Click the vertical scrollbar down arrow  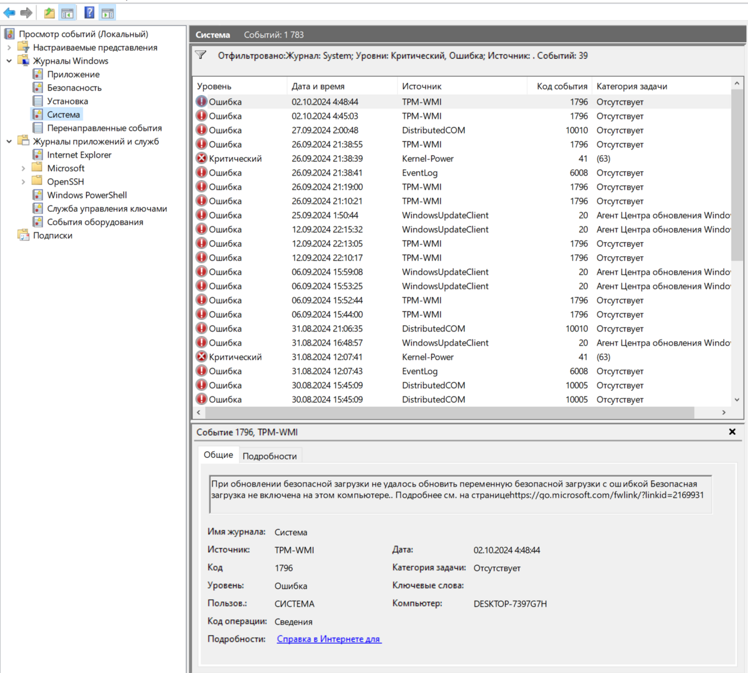[x=737, y=399]
